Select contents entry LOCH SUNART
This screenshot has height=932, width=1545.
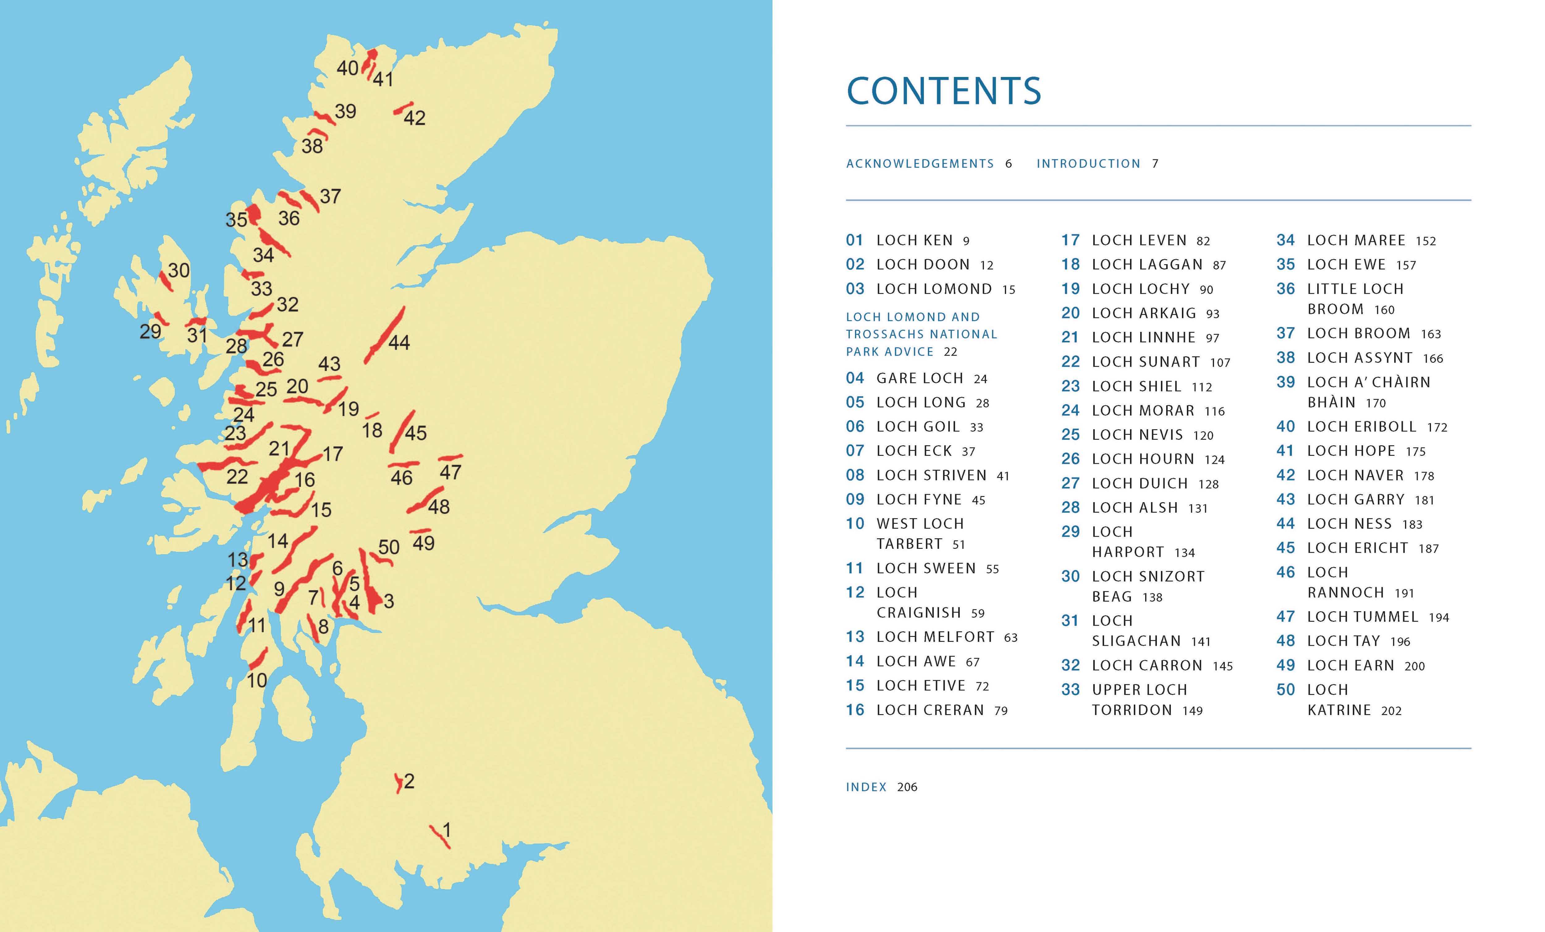1146,362
